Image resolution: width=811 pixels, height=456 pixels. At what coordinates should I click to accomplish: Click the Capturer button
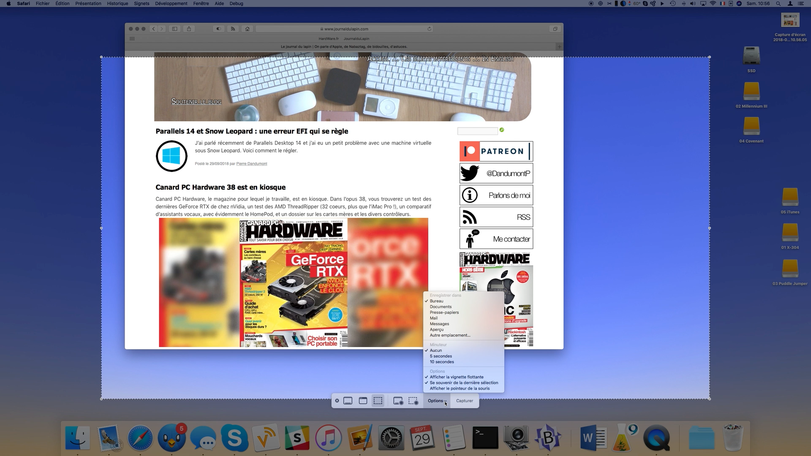pos(465,401)
